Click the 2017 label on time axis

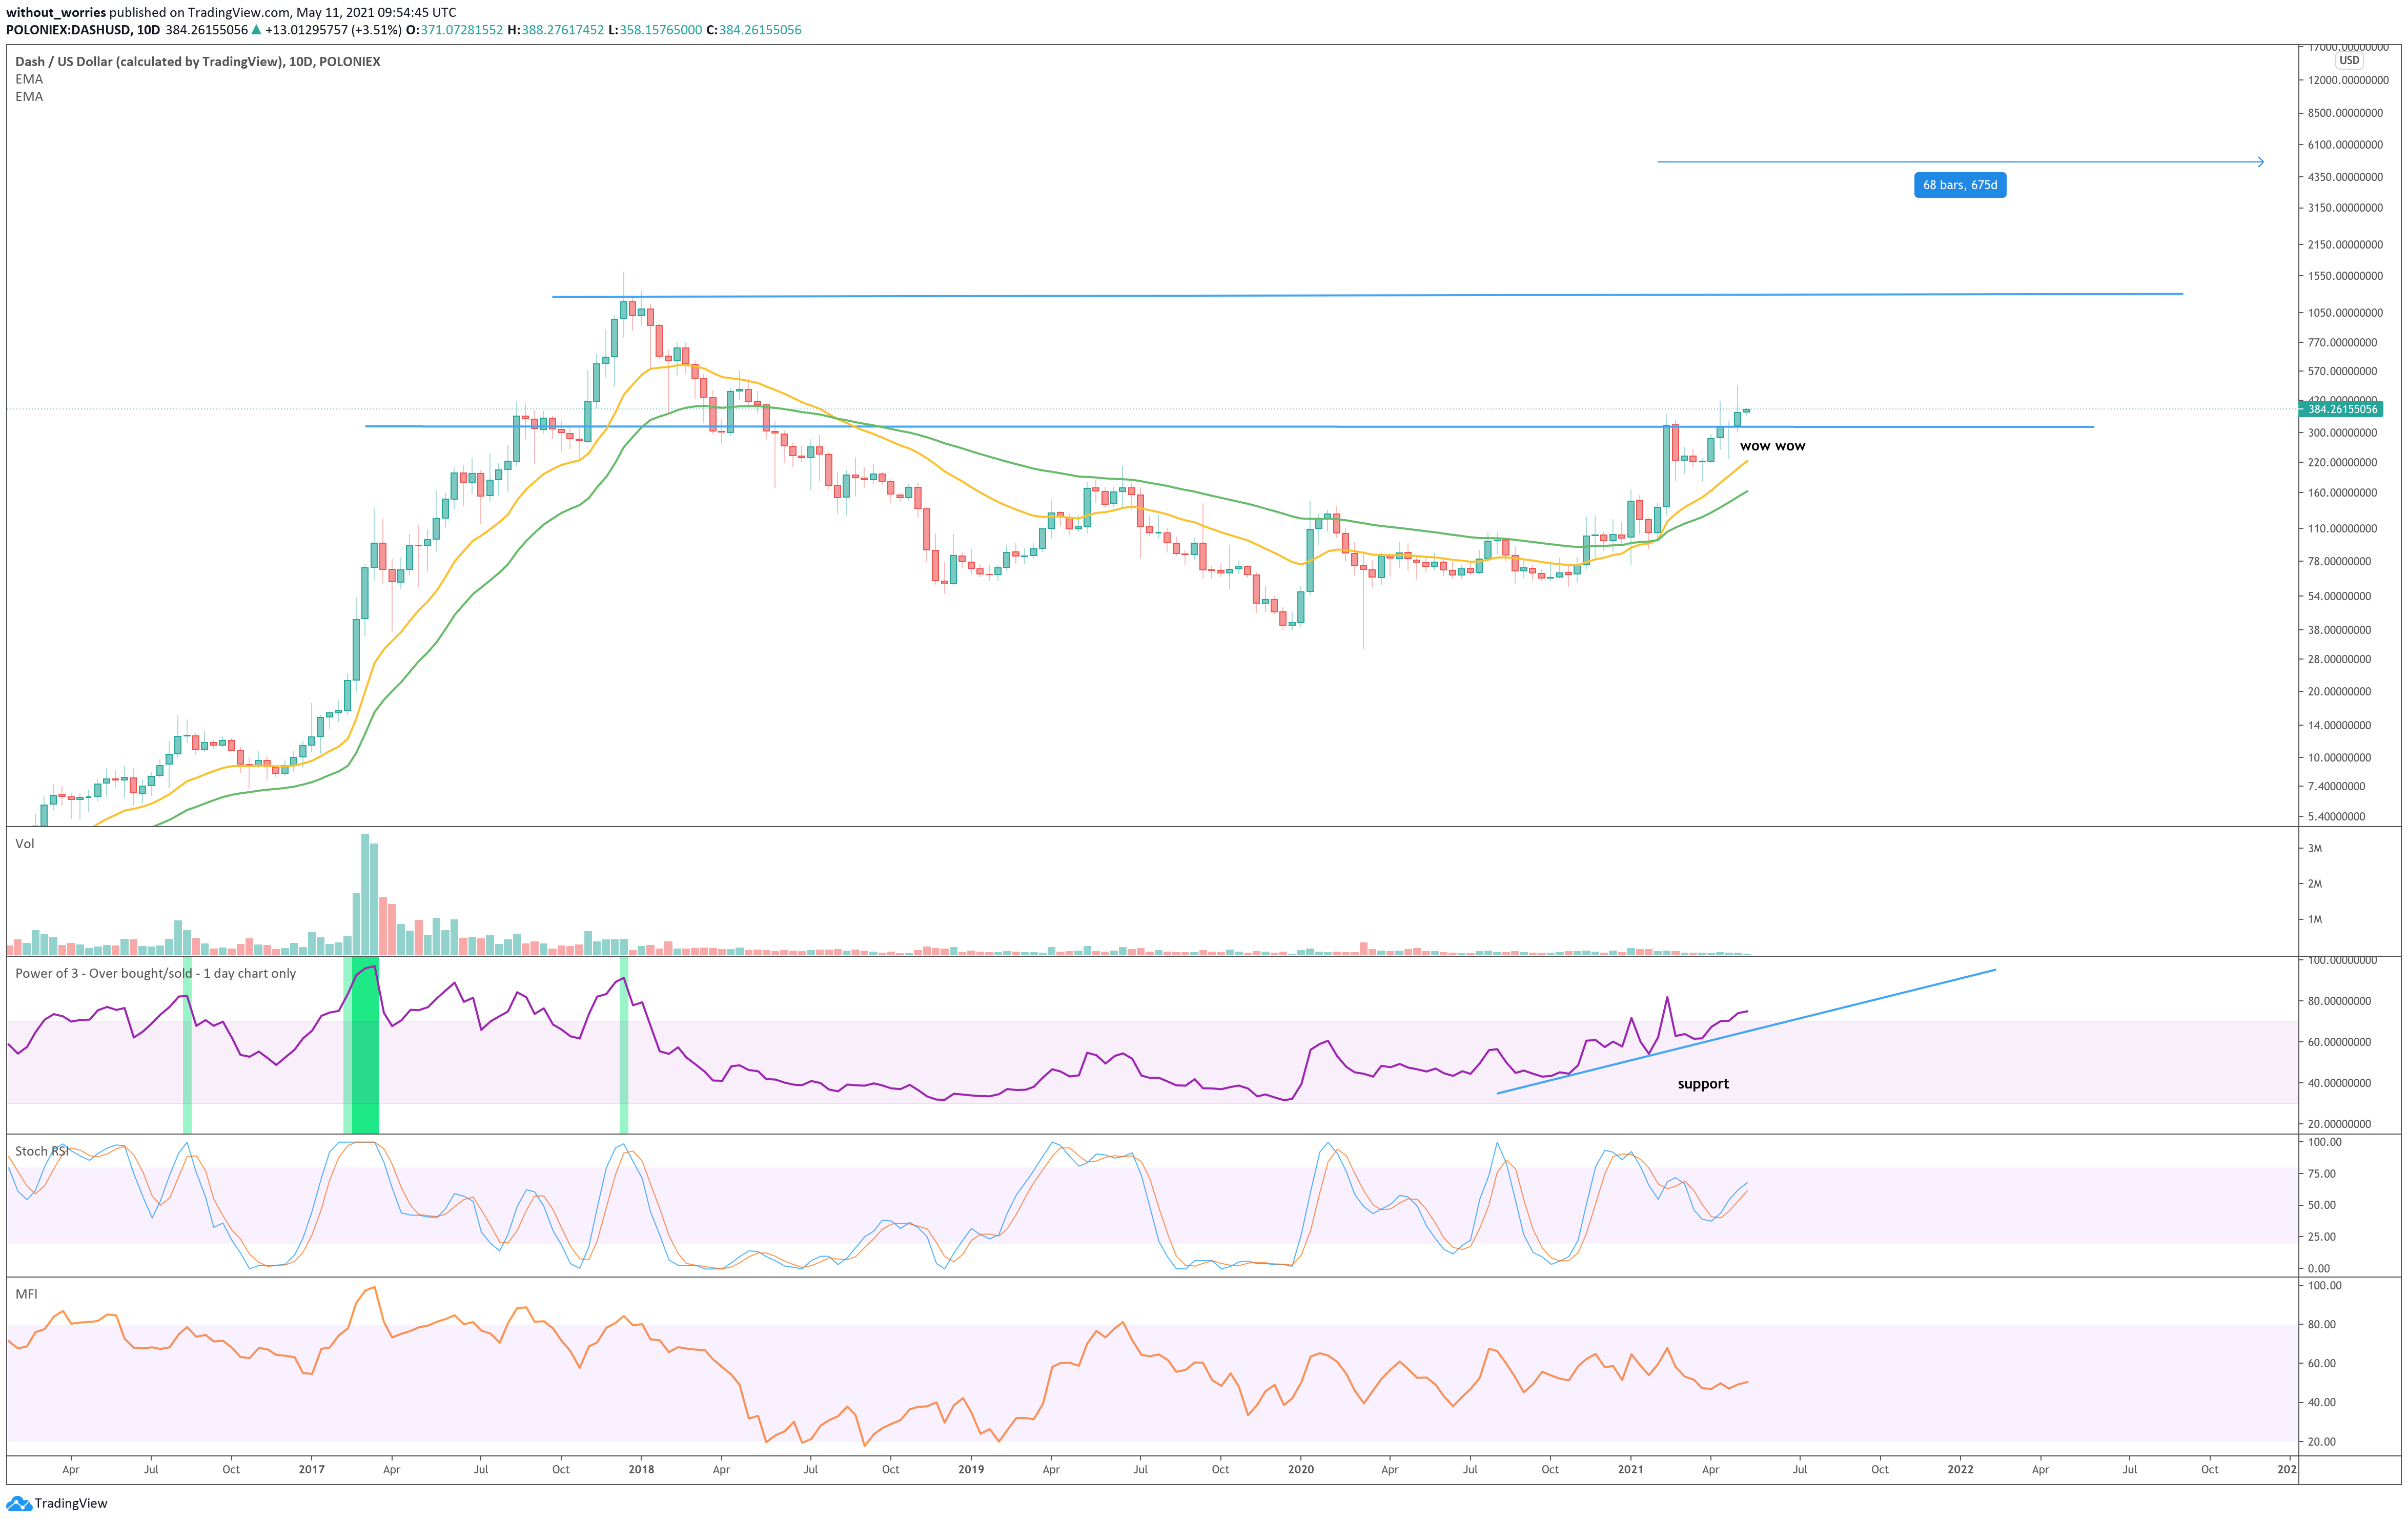pyautogui.click(x=311, y=1469)
